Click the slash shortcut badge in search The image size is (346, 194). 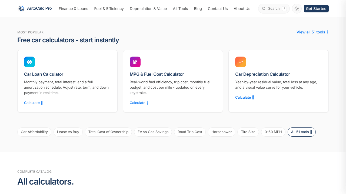[x=284, y=9]
